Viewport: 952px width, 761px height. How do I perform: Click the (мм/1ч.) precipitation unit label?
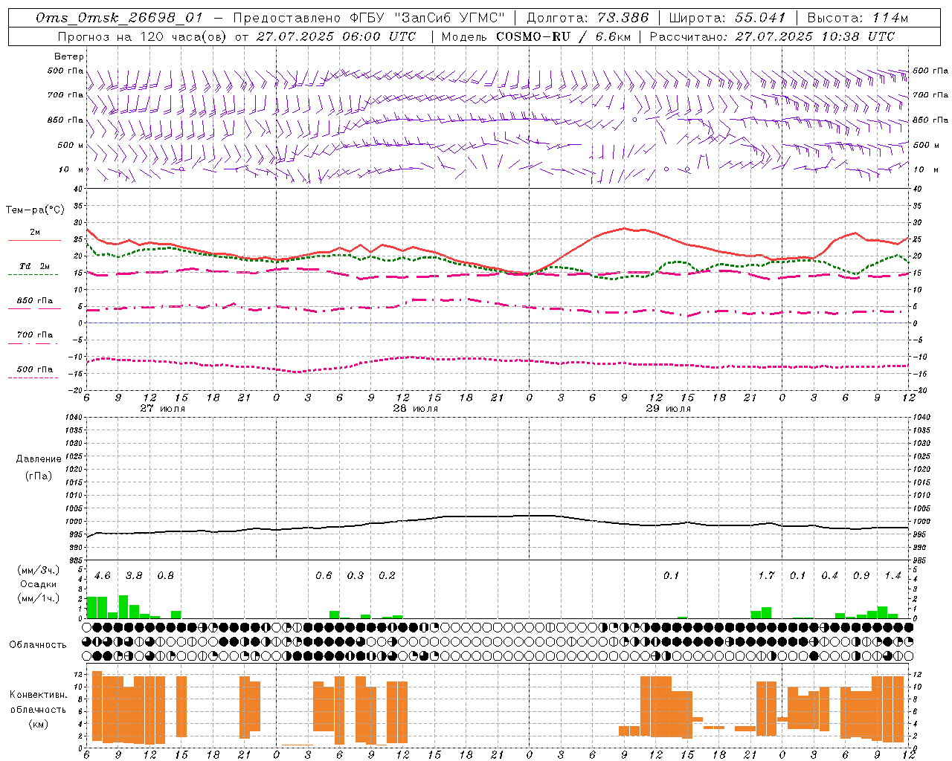[39, 598]
